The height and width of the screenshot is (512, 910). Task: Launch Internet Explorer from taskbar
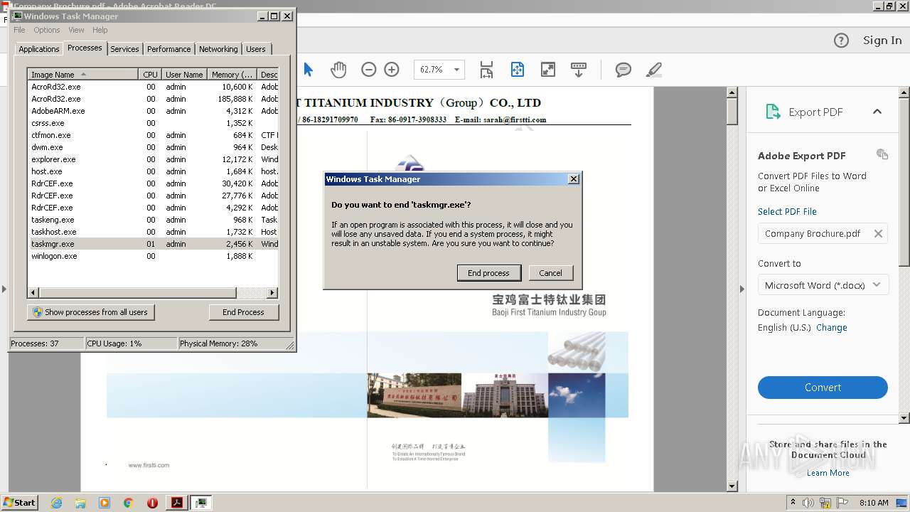[x=56, y=503]
